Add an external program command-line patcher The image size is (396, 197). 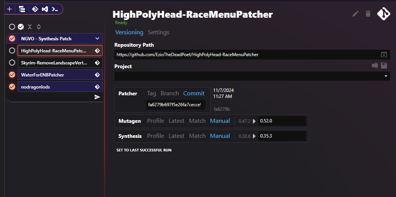tap(55, 9)
